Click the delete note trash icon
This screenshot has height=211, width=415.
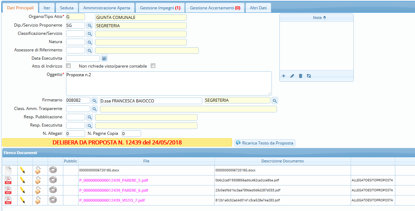pos(301,76)
